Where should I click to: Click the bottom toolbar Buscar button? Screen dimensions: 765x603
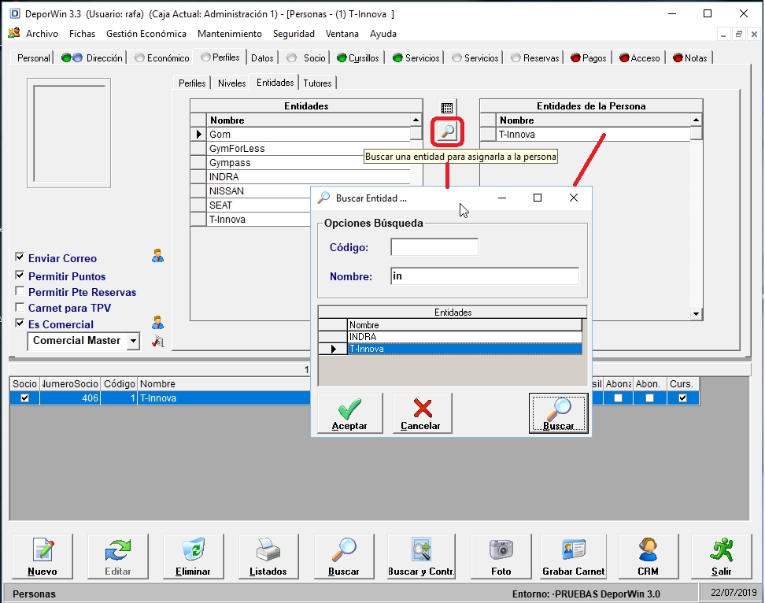(344, 557)
